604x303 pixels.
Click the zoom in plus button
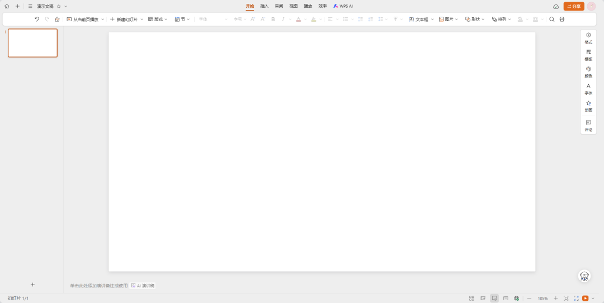point(555,299)
